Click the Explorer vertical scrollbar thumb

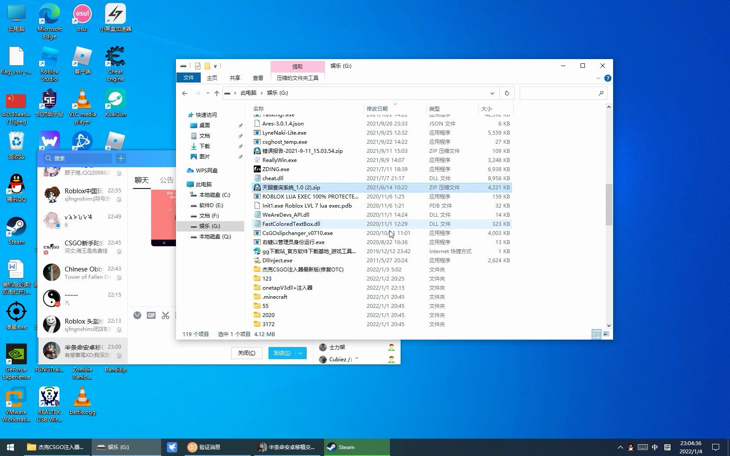(609, 205)
